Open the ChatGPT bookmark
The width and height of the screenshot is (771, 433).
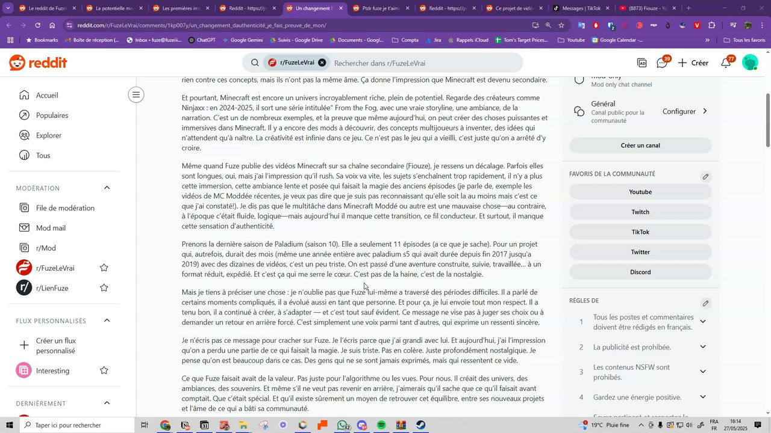pyautogui.click(x=202, y=40)
